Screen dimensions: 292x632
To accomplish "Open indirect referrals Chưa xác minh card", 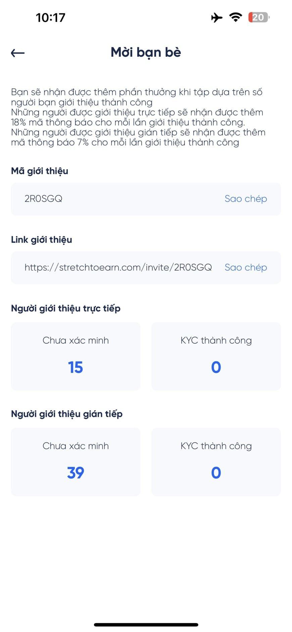I will (76, 461).
